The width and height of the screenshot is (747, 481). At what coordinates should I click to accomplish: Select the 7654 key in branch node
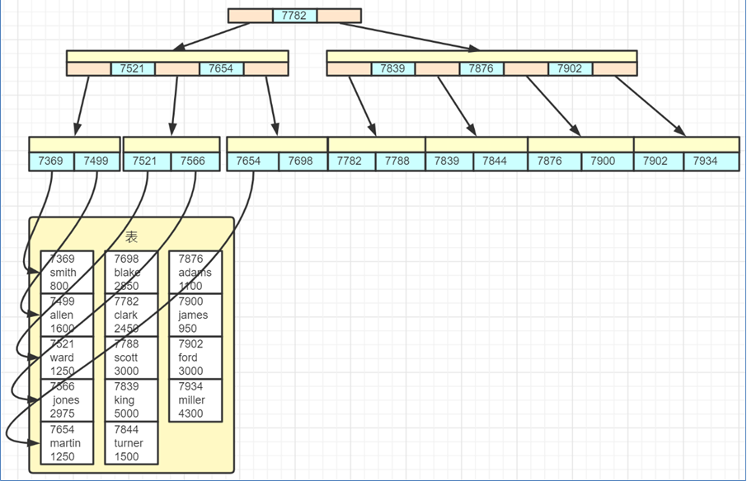[x=222, y=68]
